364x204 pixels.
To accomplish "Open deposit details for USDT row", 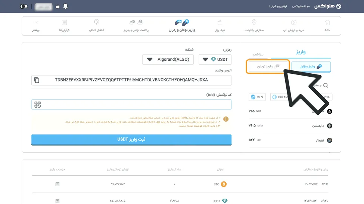I will [x=57, y=201].
